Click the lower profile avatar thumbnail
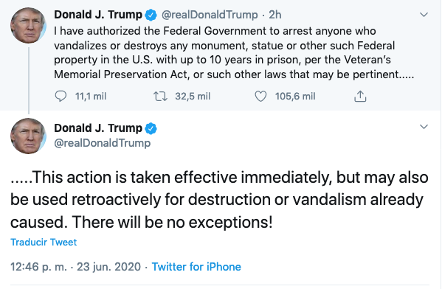442x289 pixels. point(28,136)
